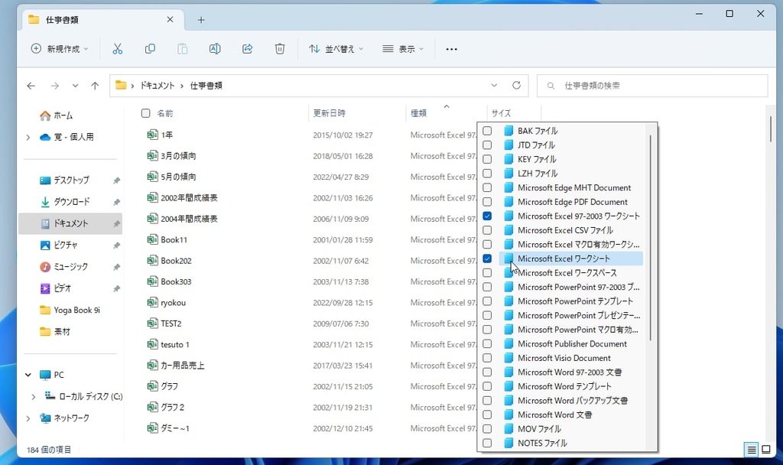Open ピクチャ in quick access

pos(58,246)
